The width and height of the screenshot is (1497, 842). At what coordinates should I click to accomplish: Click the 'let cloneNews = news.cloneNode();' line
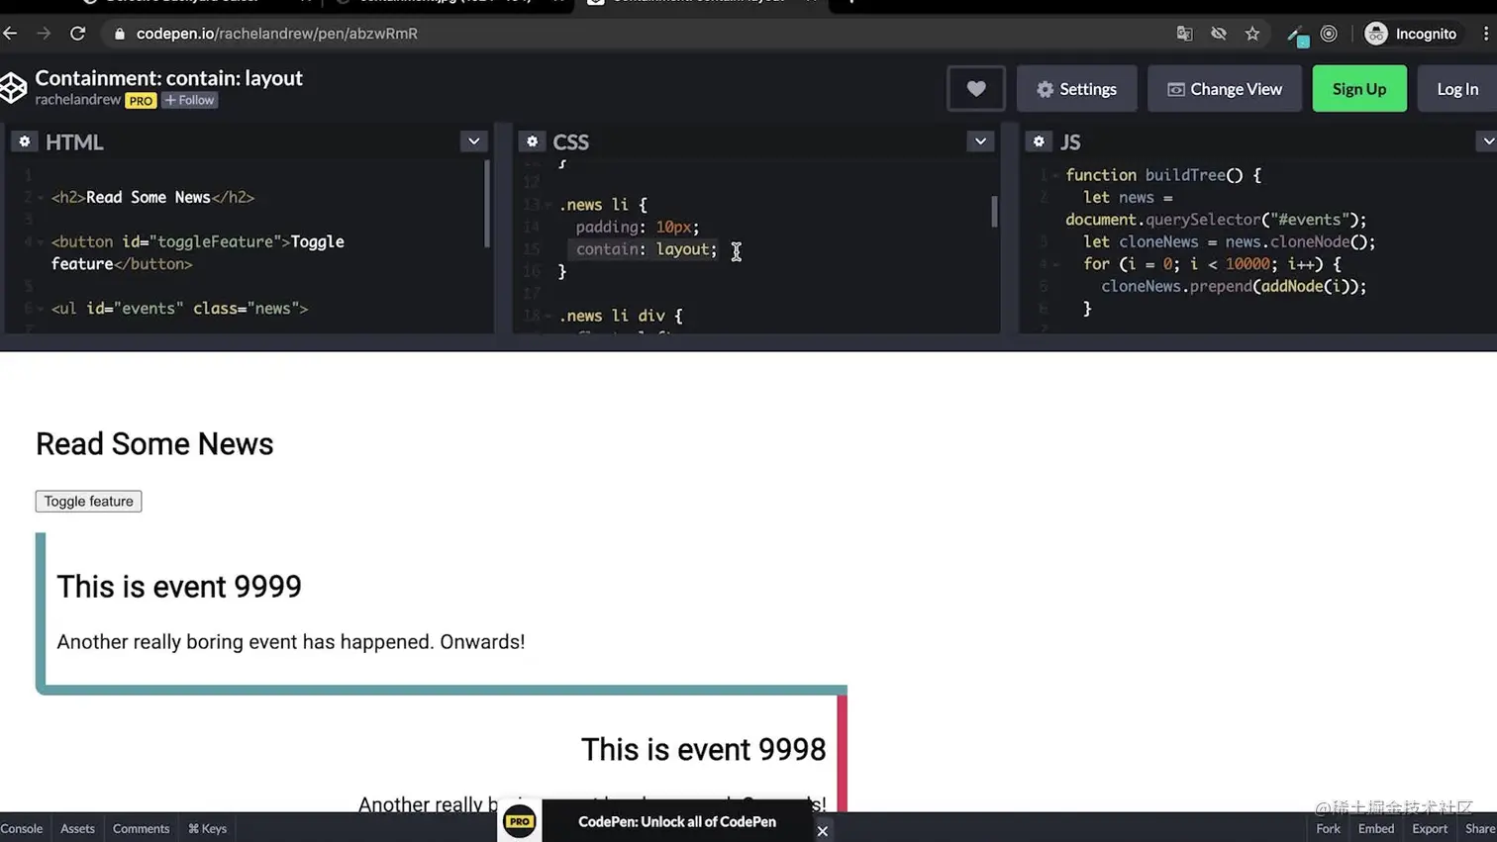point(1230,241)
